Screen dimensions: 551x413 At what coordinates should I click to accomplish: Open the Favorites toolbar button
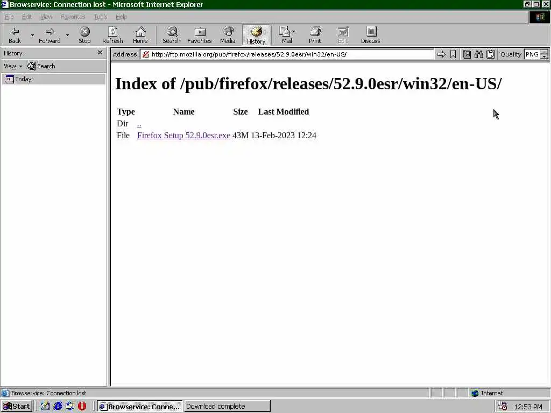tap(199, 35)
